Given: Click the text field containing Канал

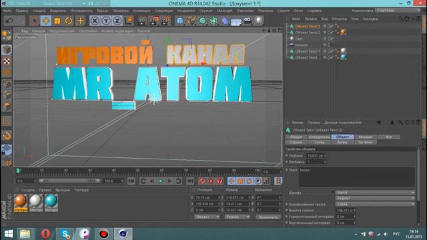Looking at the screenshot, I should [357, 177].
